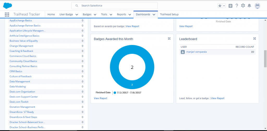The height and width of the screenshot is (131, 267).
Task: Open Desk.com Organization link
Action: [x=22, y=92]
